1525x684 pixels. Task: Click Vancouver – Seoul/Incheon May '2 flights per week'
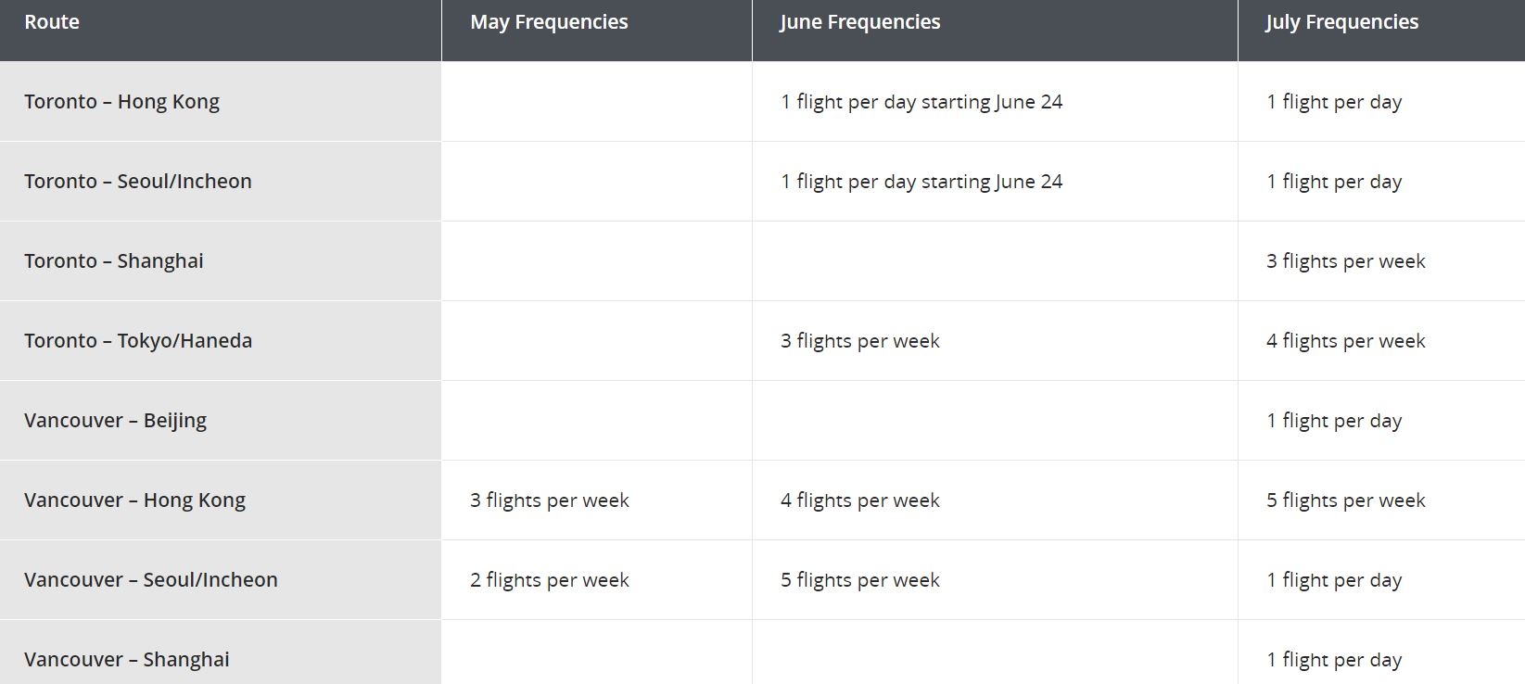pyautogui.click(x=550, y=580)
